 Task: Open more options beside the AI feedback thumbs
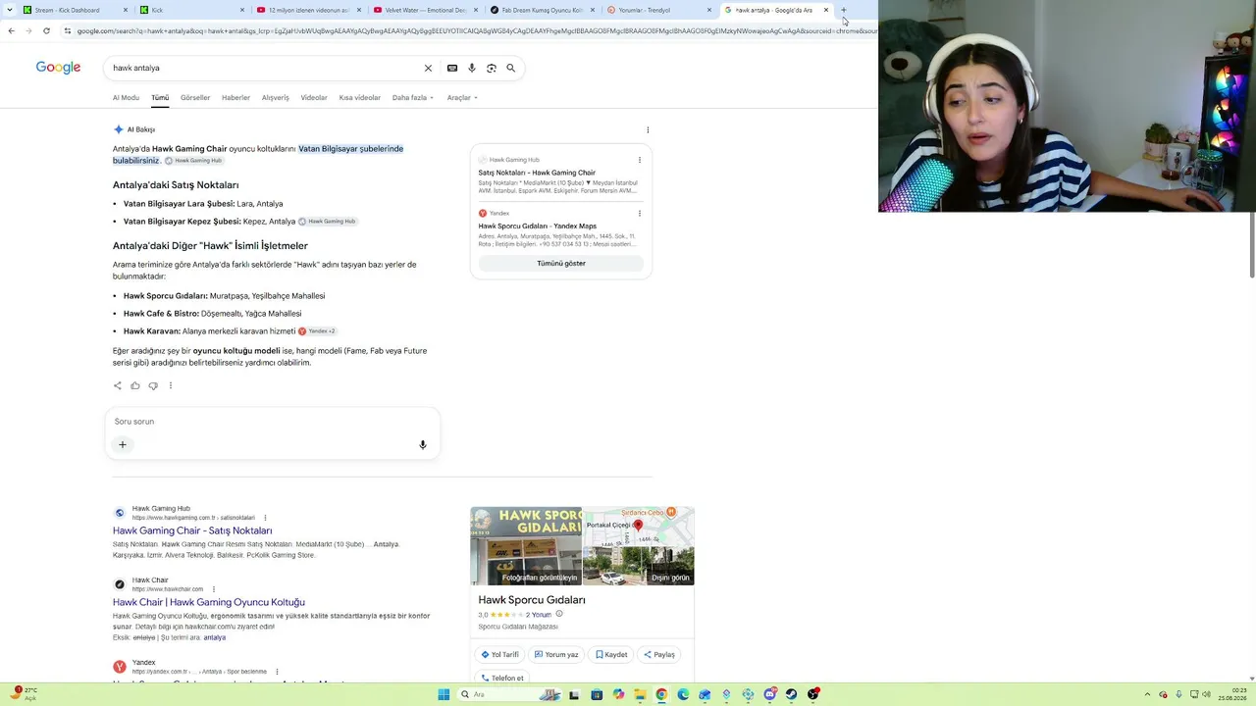point(171,385)
